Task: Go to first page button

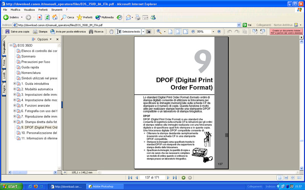Action: click(130, 177)
